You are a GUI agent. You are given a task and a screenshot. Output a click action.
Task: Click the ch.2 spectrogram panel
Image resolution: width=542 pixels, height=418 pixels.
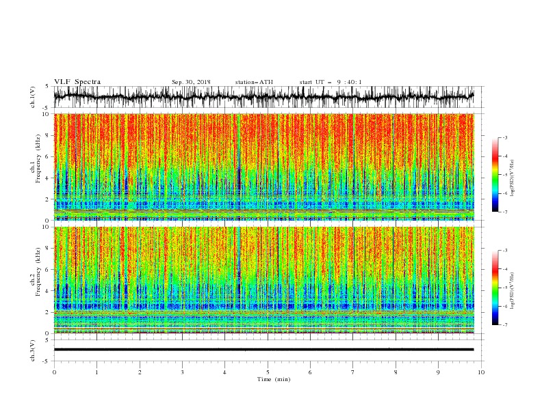pos(263,280)
